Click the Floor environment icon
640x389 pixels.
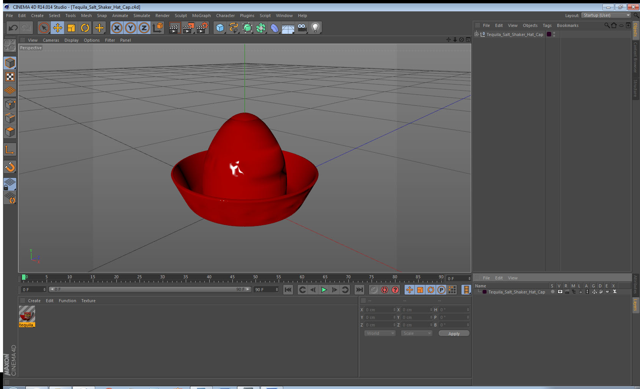coord(288,28)
